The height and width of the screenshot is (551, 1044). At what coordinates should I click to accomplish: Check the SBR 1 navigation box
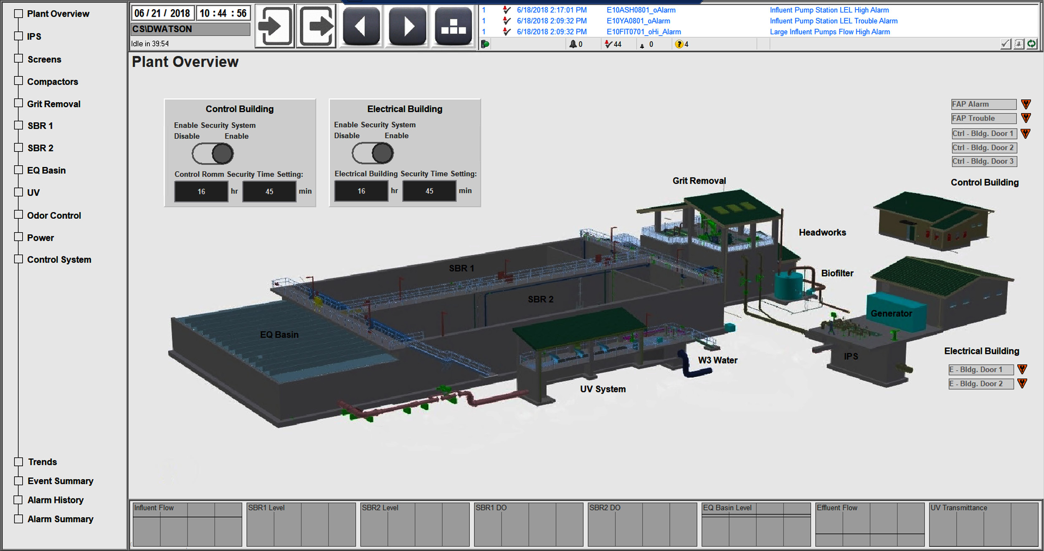pos(18,125)
